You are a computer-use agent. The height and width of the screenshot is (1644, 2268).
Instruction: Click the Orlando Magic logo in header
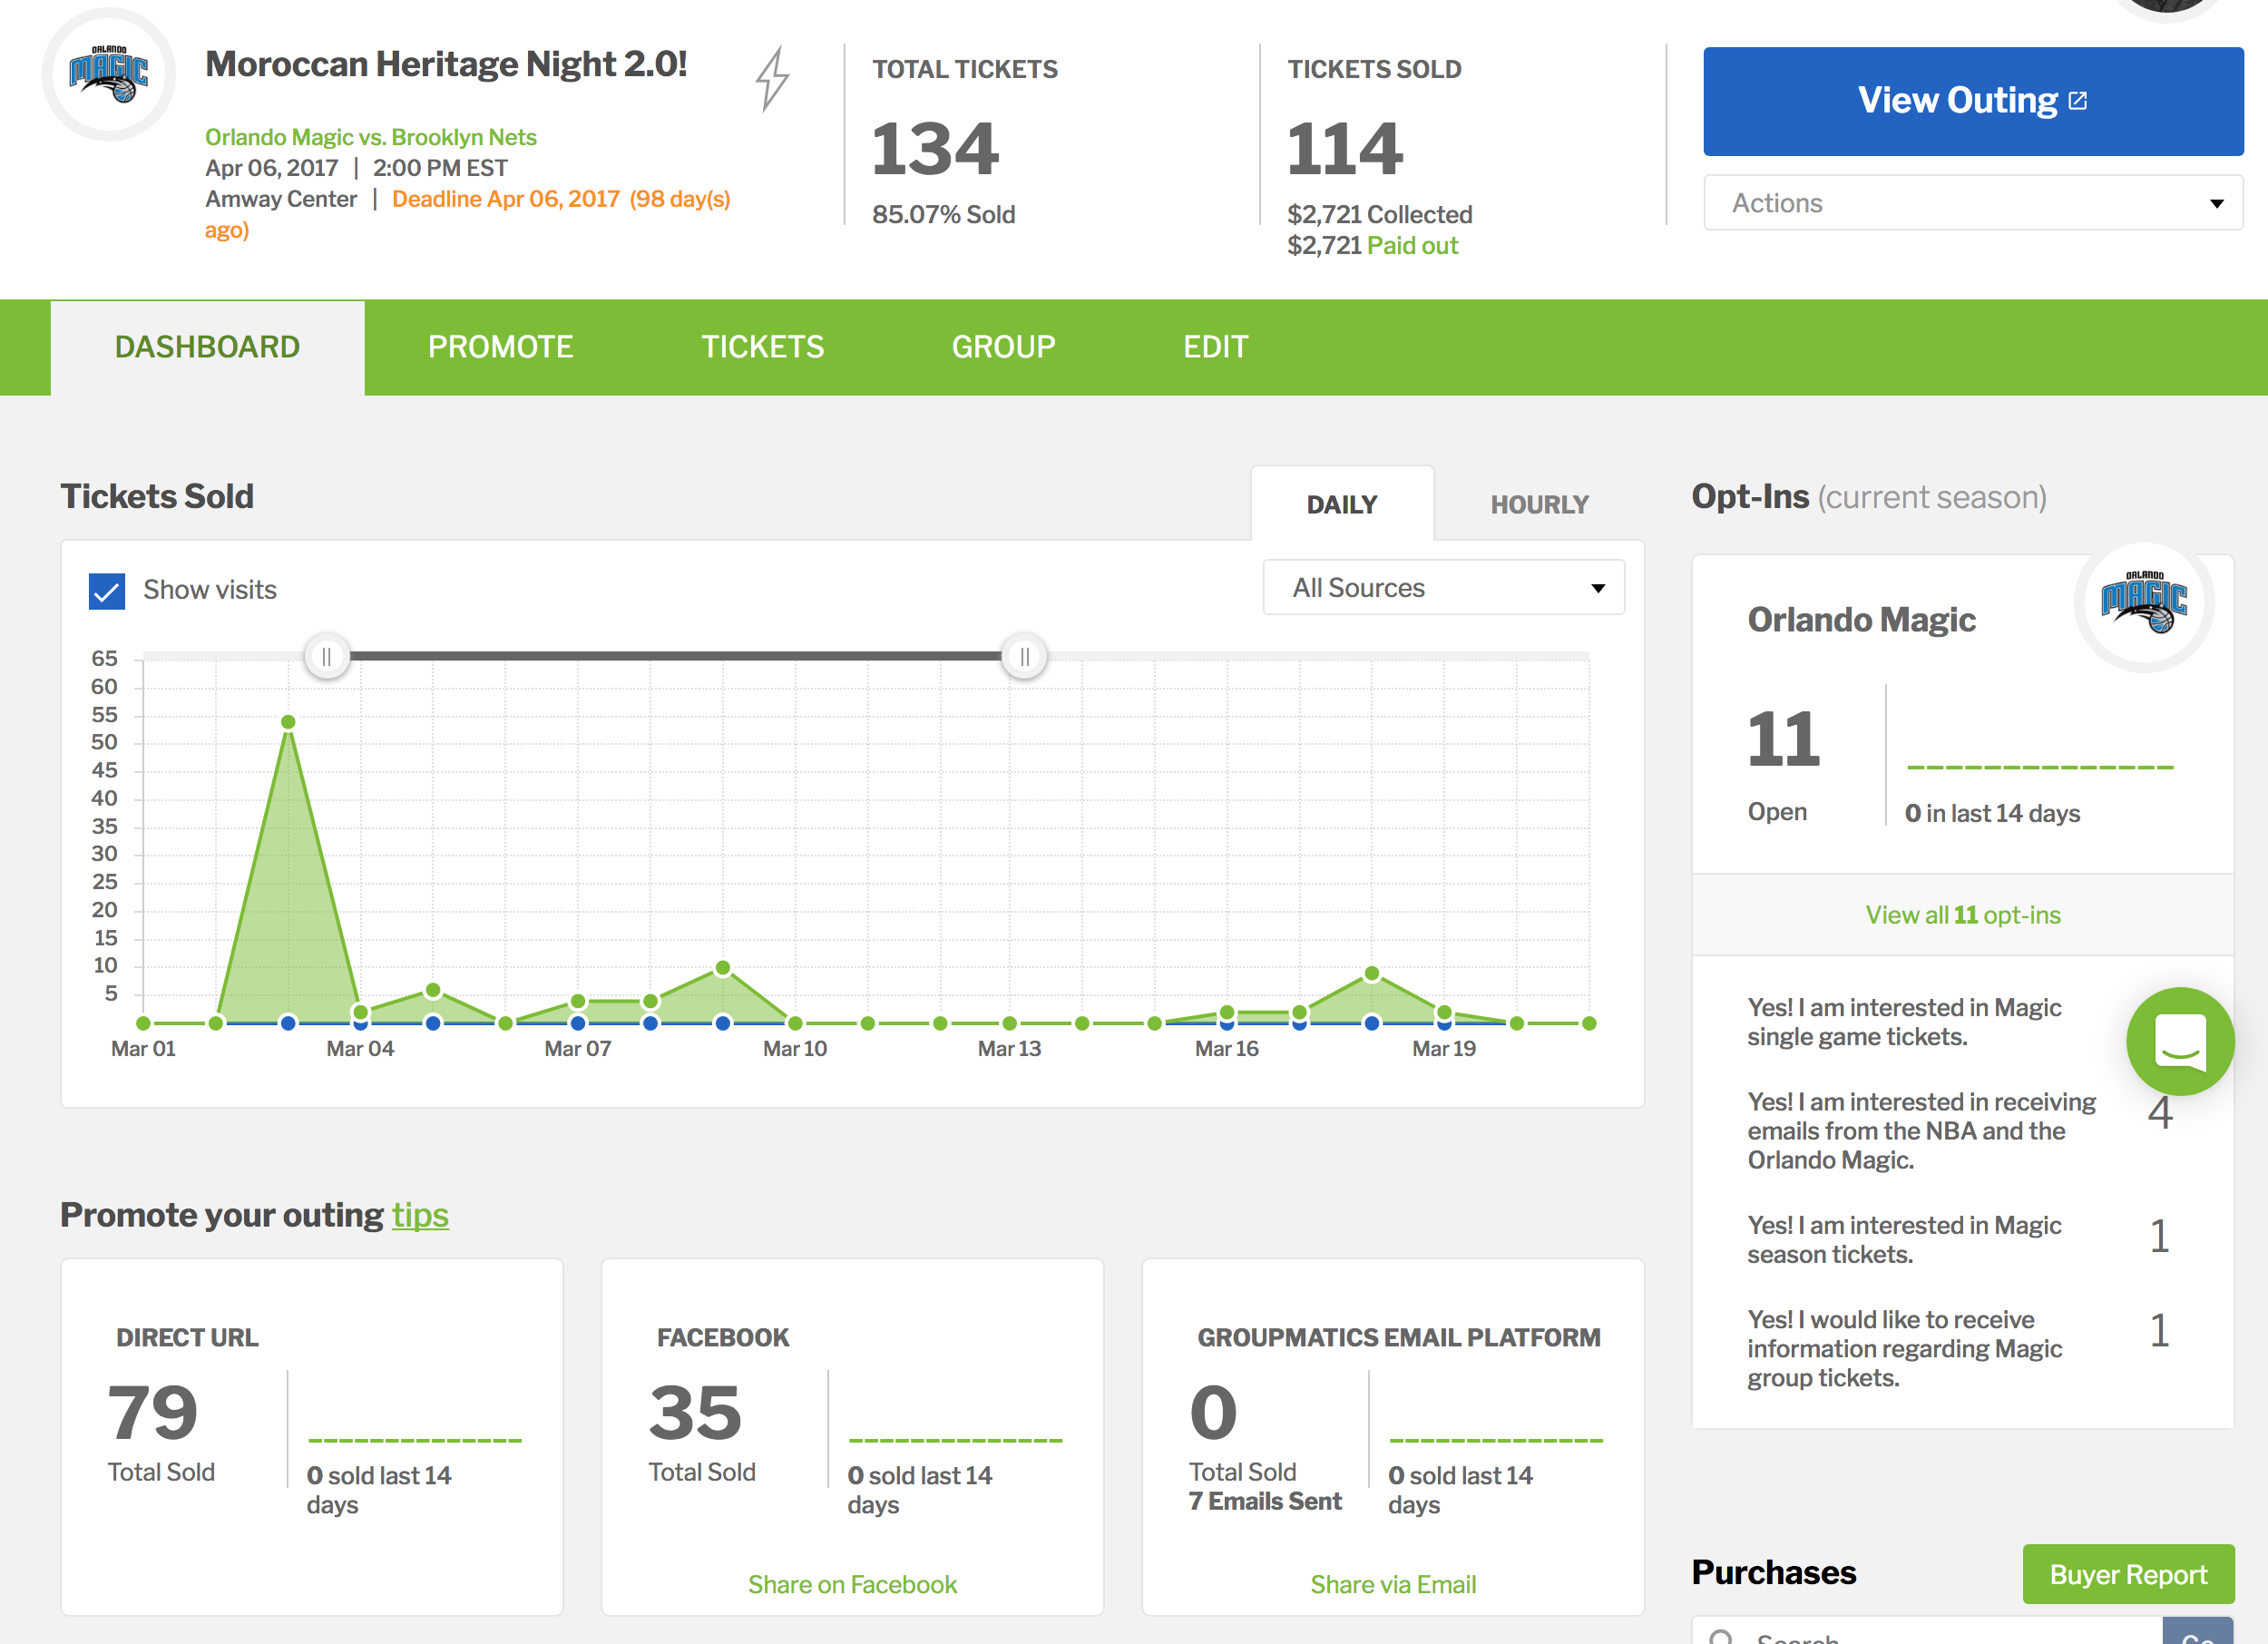coord(109,75)
